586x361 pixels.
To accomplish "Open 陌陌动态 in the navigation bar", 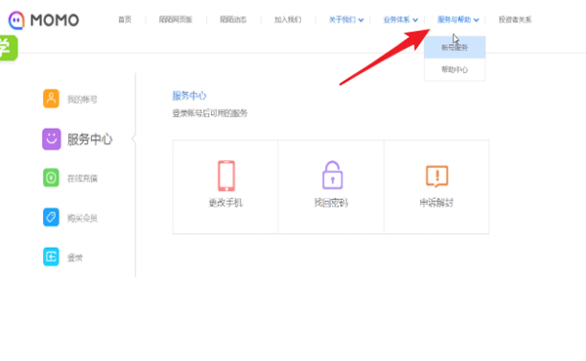I will tap(233, 20).
